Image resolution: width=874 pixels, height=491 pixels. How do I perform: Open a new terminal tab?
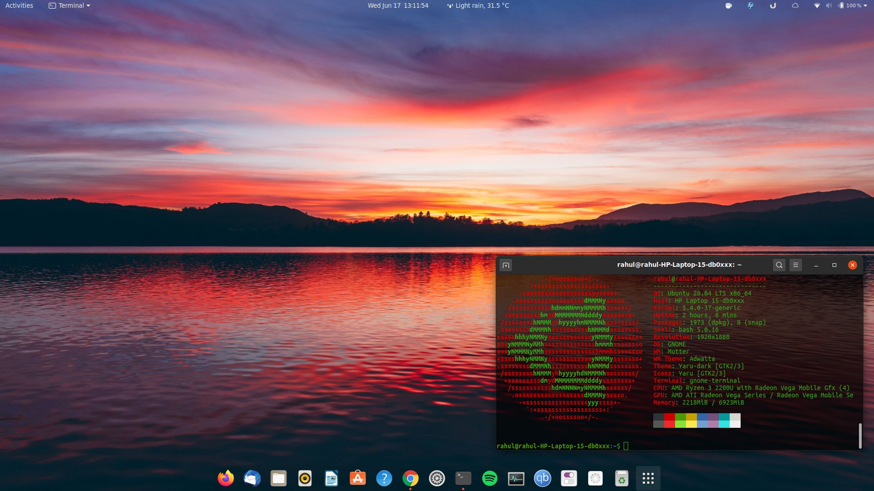[506, 265]
